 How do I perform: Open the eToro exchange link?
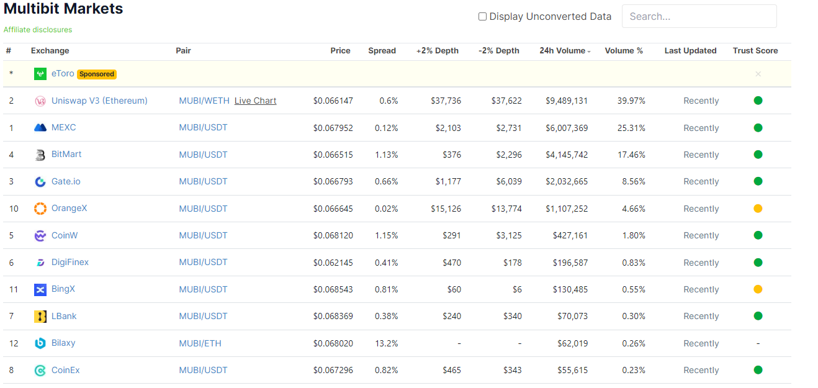[63, 73]
